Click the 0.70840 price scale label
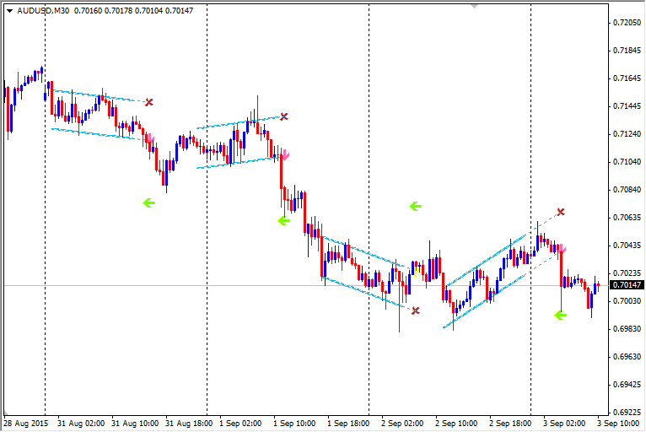The width and height of the screenshot is (646, 432). point(627,190)
